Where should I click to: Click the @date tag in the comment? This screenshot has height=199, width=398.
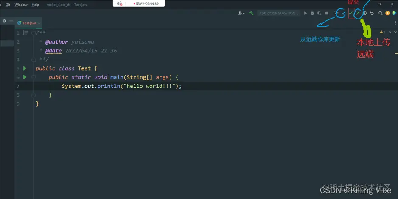point(53,51)
